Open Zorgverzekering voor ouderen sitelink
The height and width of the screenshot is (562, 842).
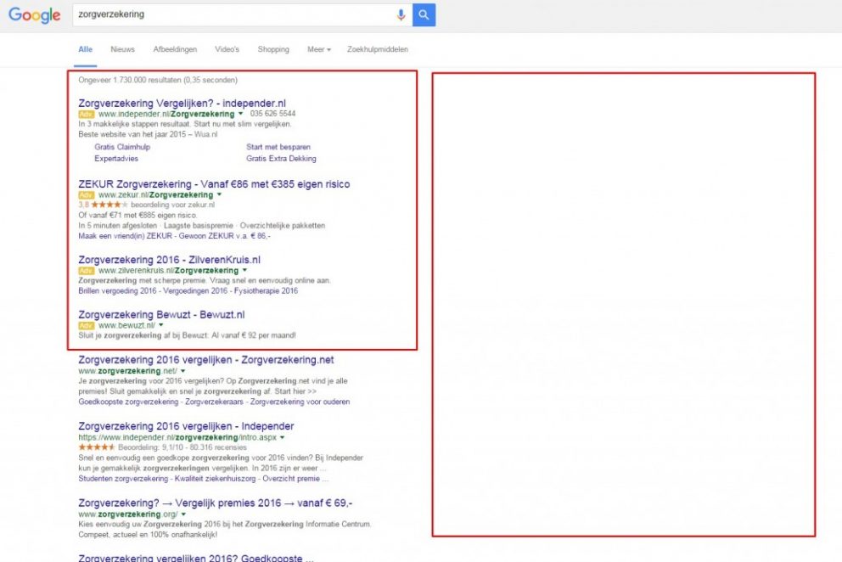[x=300, y=402]
